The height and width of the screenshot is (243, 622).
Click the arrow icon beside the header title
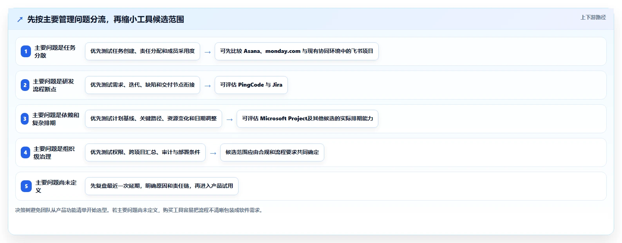coord(20,19)
